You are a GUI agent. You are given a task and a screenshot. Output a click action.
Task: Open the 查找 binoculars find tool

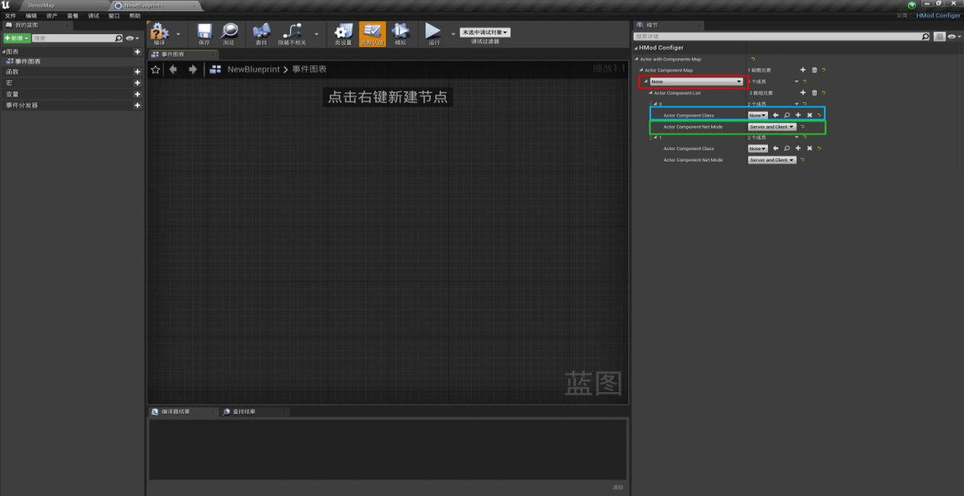click(261, 33)
